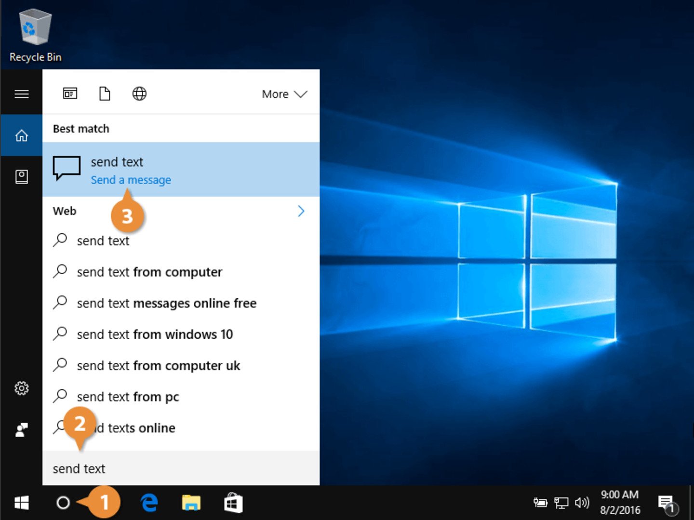
Task: Select the Home icon in Cortana sidebar
Action: click(21, 135)
